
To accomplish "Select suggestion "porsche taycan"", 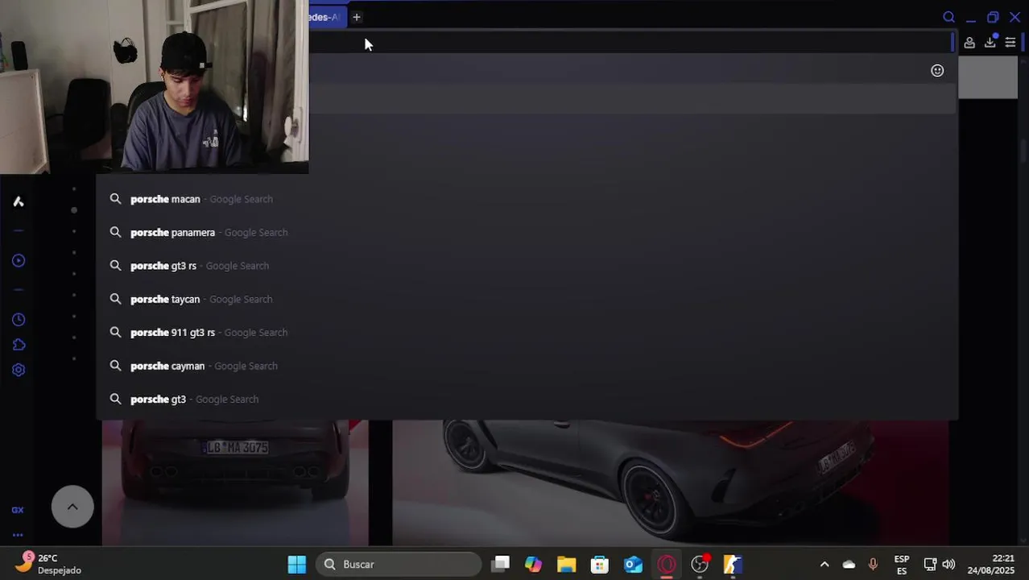I will pyautogui.click(x=527, y=299).
